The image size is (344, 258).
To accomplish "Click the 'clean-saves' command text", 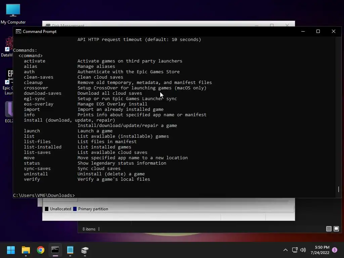I will pyautogui.click(x=39, y=77).
